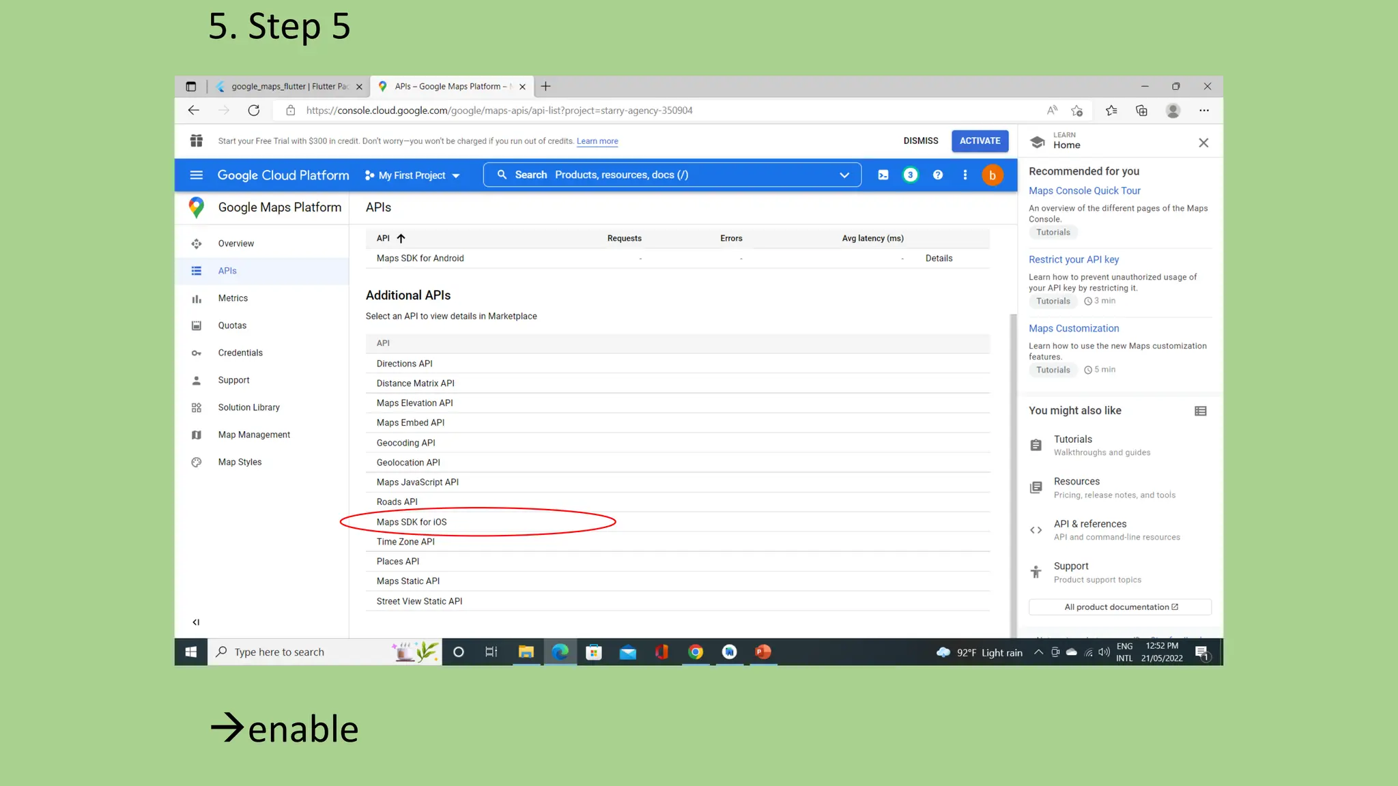Viewport: 1398px width, 786px height.
Task: Open the three-dot settings menu in the blue bar
Action: click(965, 175)
